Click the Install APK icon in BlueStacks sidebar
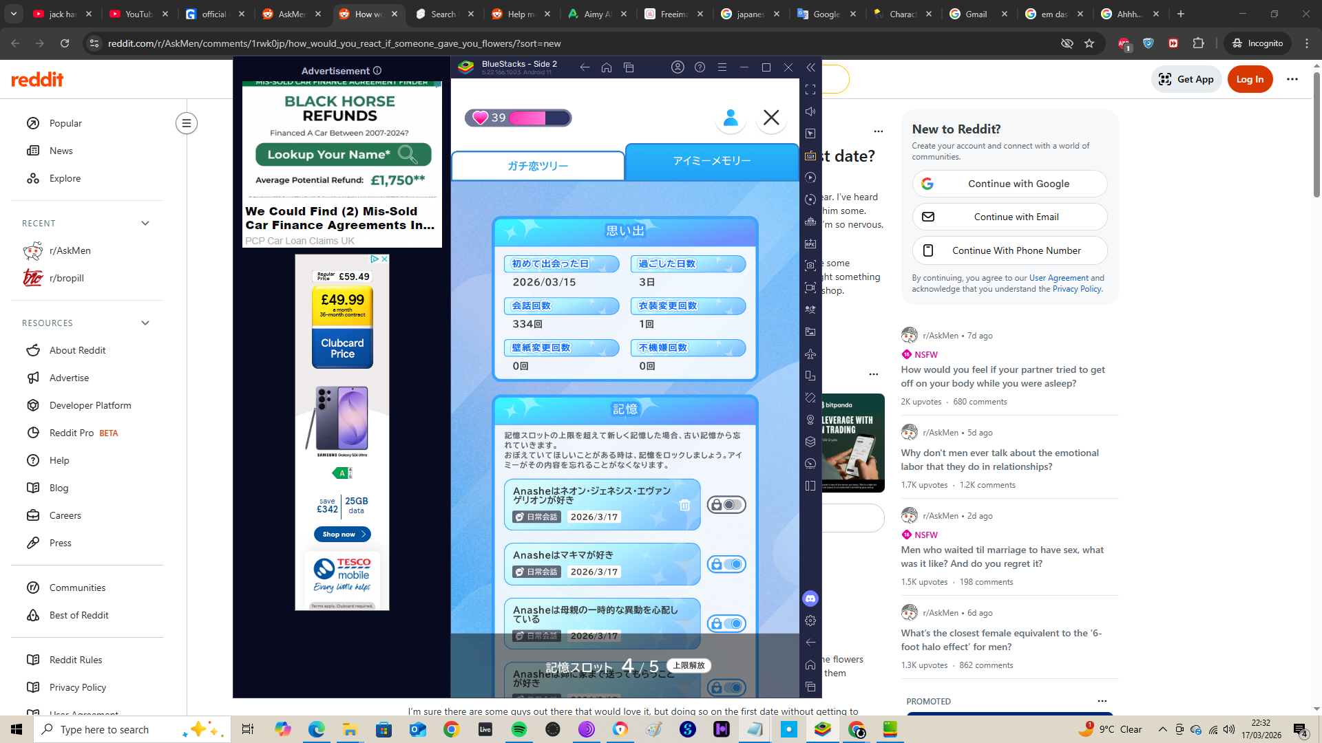Viewport: 1322px width, 743px height. (x=810, y=244)
